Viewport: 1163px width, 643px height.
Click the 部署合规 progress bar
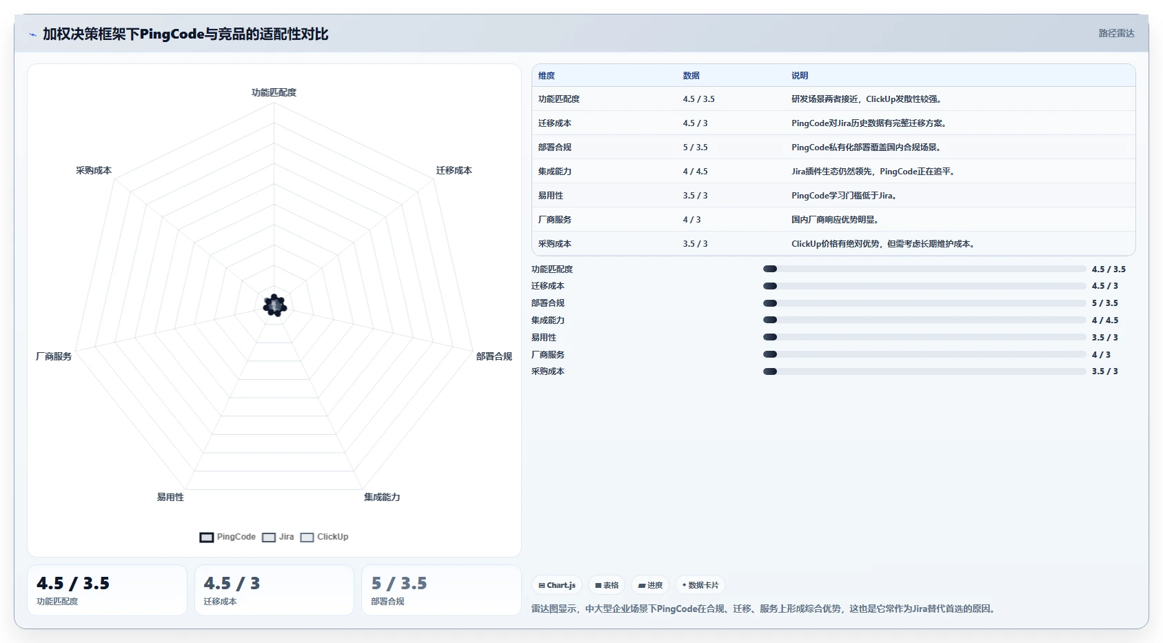click(x=924, y=303)
